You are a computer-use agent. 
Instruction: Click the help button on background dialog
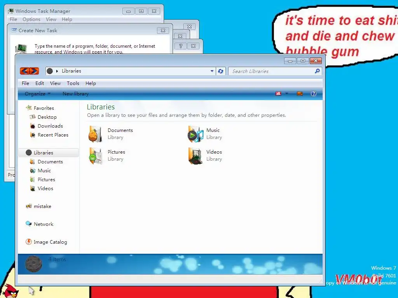180,46
